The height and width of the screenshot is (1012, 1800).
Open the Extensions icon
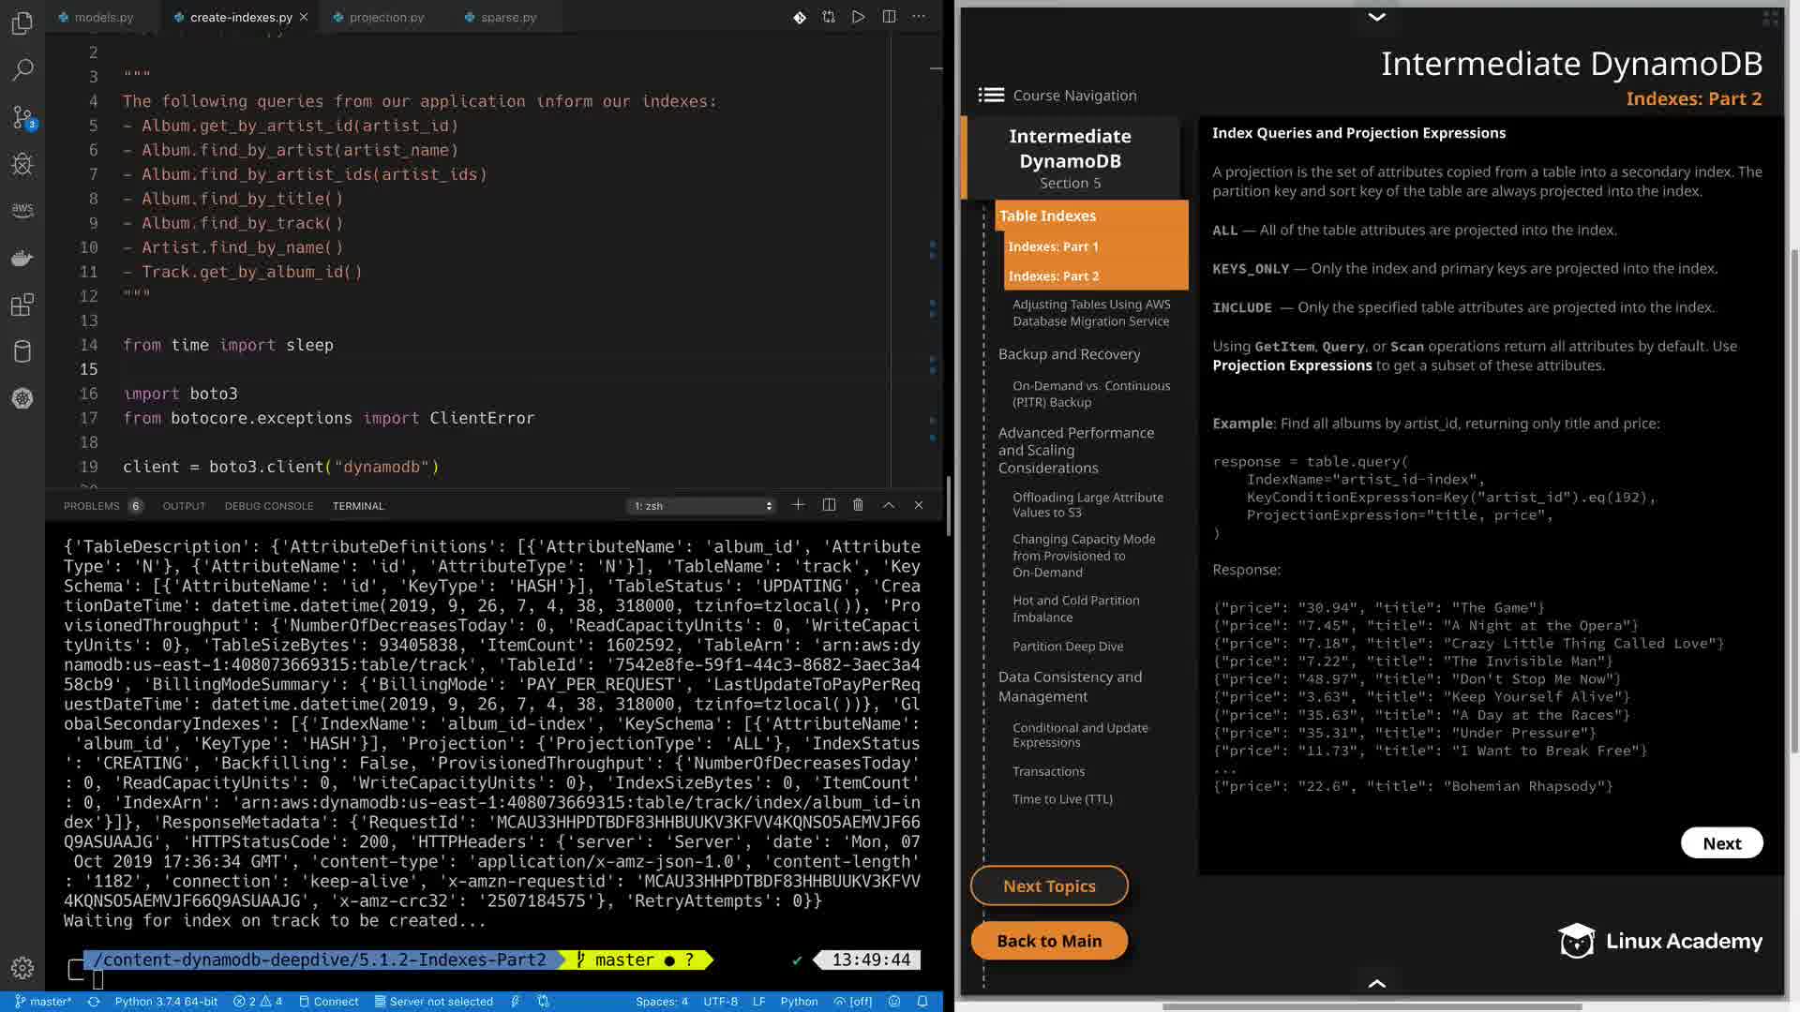tap(22, 305)
